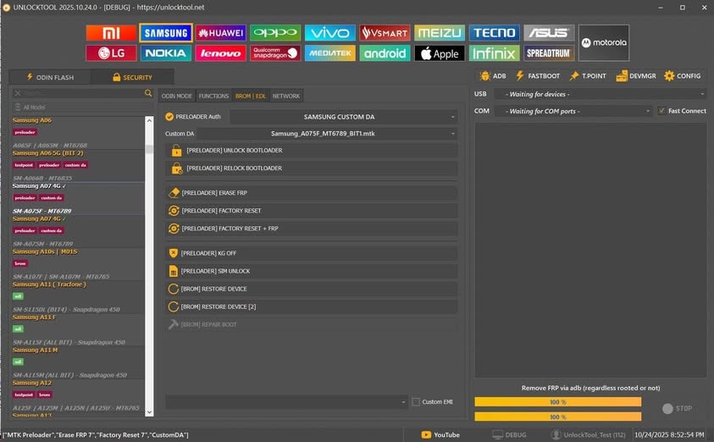The width and height of the screenshot is (714, 442).
Task: Open DEVMGR device manager
Action: pos(634,76)
